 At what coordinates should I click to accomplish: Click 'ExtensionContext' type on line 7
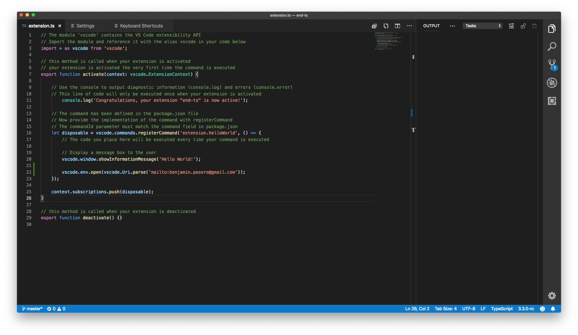[x=169, y=74]
